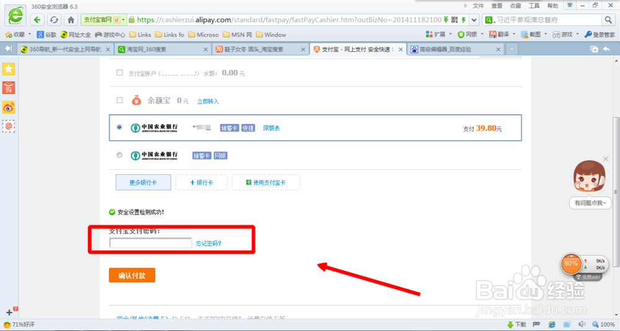Open the address bar history dropdown
The image size is (620, 331).
[x=474, y=20]
